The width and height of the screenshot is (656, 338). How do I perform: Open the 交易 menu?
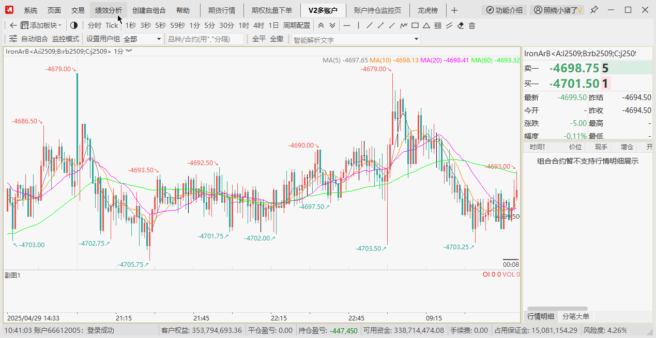[78, 10]
